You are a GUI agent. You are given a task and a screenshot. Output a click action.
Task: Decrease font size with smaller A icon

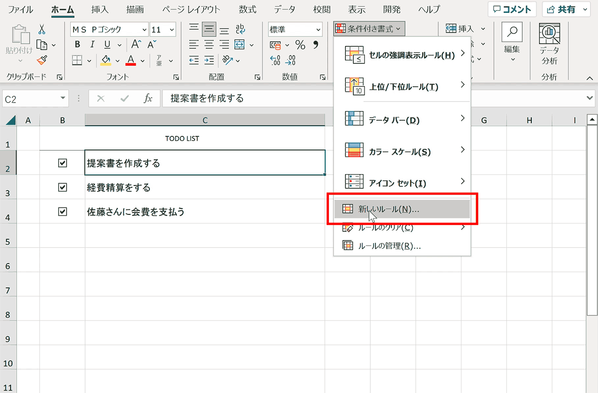[152, 45]
